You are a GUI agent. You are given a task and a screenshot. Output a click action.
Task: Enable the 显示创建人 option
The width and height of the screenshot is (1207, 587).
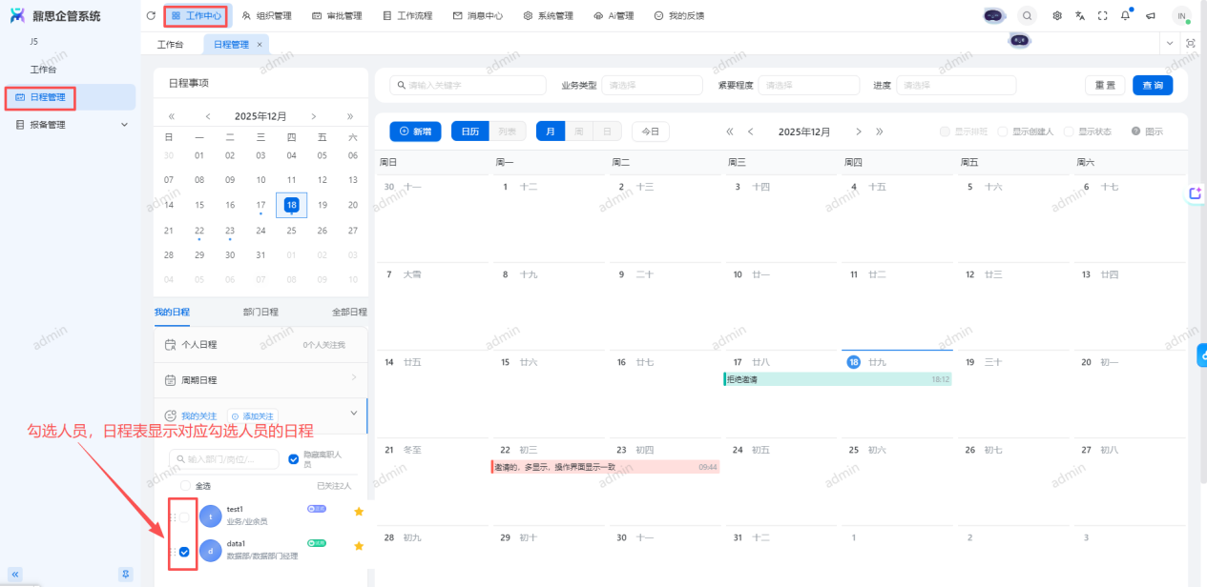[1002, 132]
